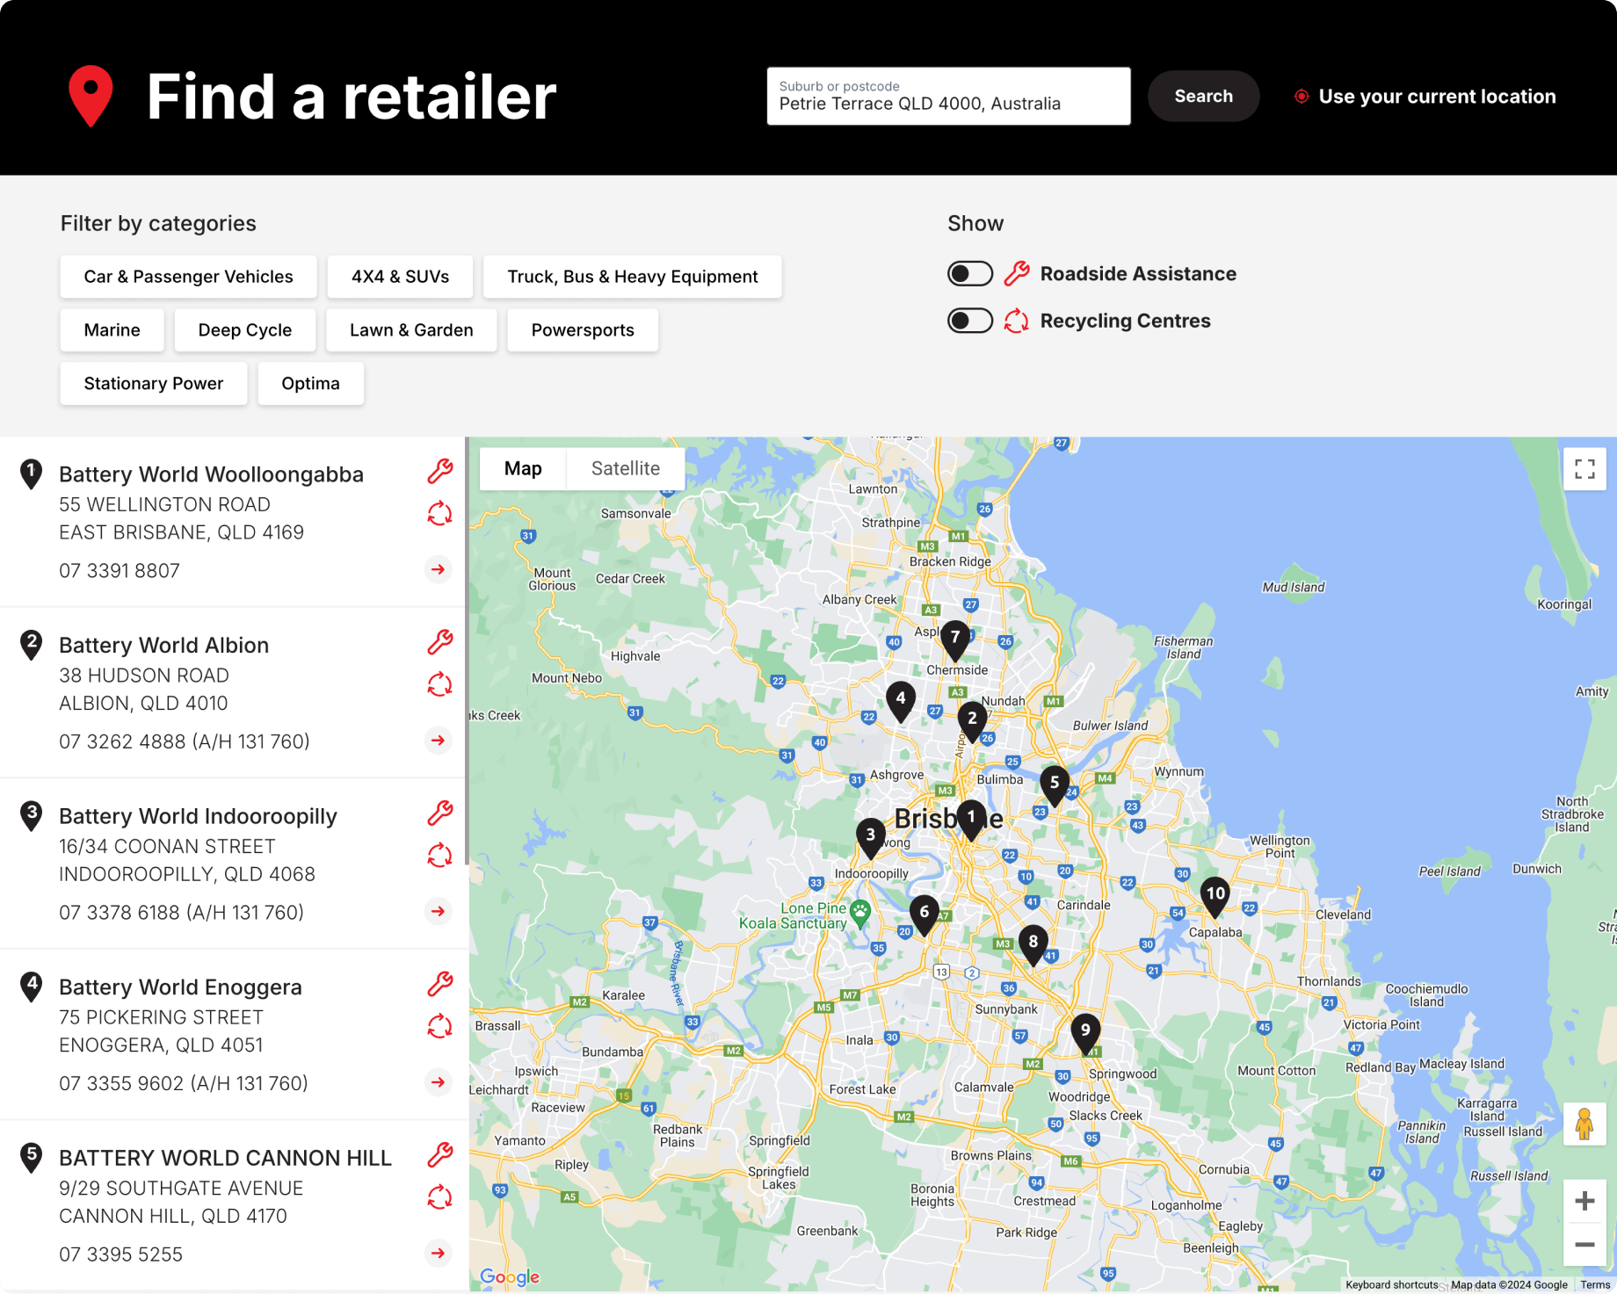Click the zoom in control on the map
1617x1294 pixels.
click(x=1584, y=1200)
